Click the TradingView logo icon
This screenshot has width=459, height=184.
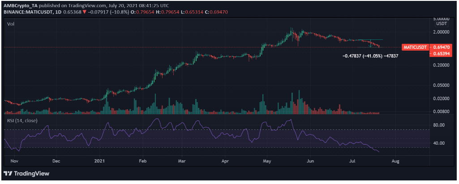pyautogui.click(x=8, y=174)
